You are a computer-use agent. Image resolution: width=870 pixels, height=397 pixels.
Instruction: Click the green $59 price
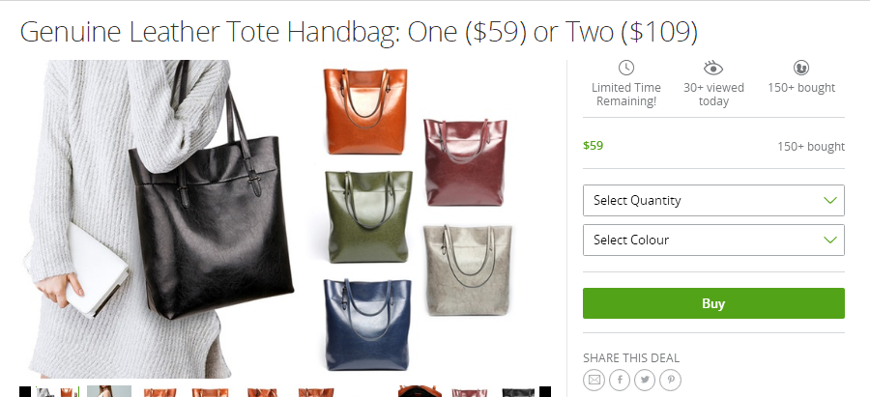[x=594, y=146]
